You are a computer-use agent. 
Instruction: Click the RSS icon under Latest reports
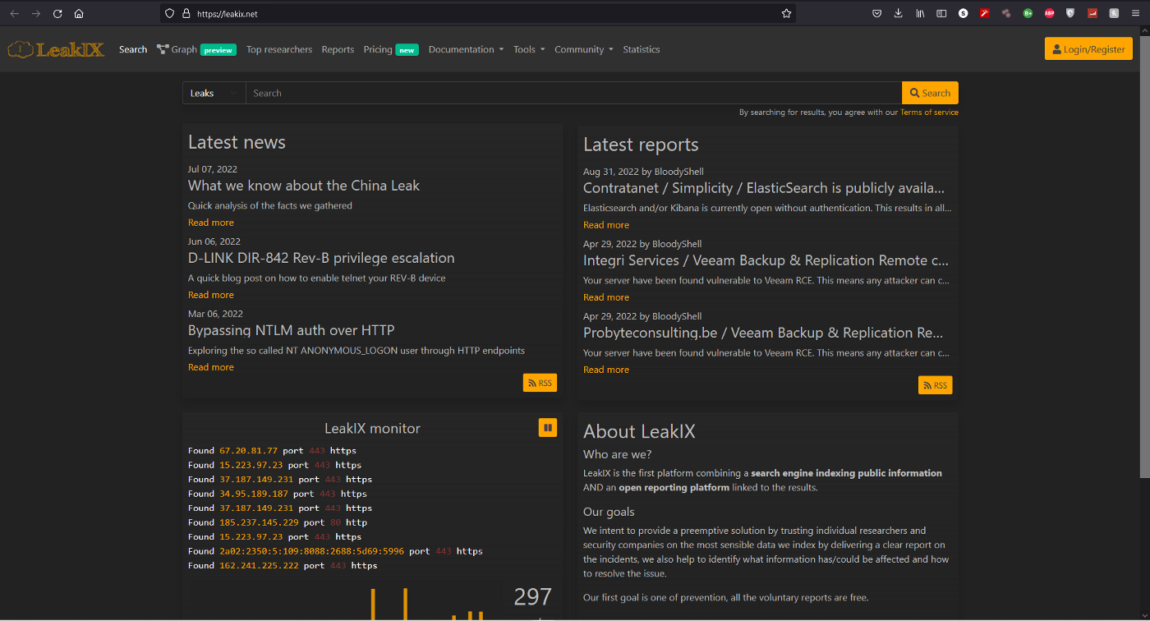click(x=935, y=385)
